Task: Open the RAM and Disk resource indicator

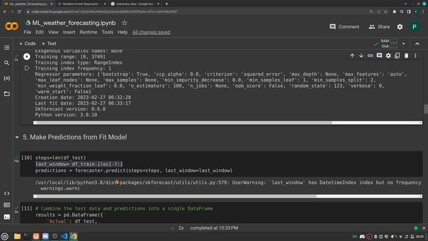Action: pos(389,44)
